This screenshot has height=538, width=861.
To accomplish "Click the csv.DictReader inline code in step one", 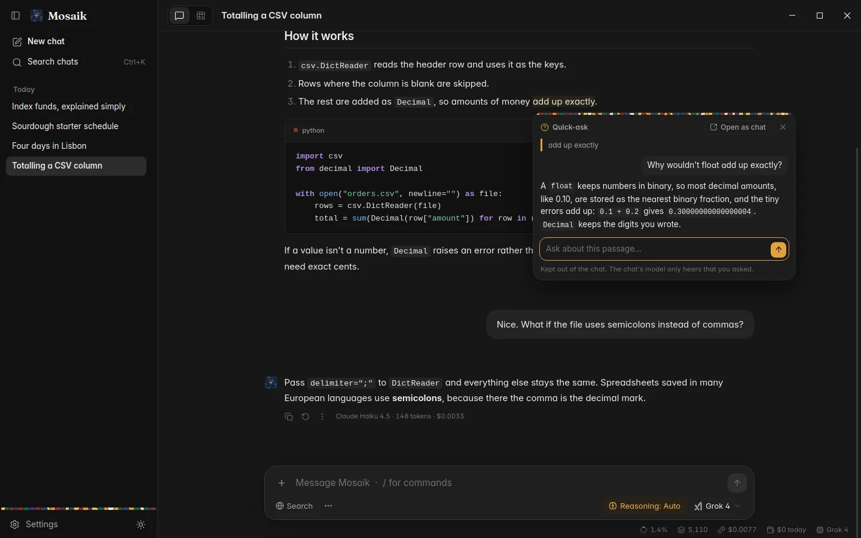I will click(334, 65).
